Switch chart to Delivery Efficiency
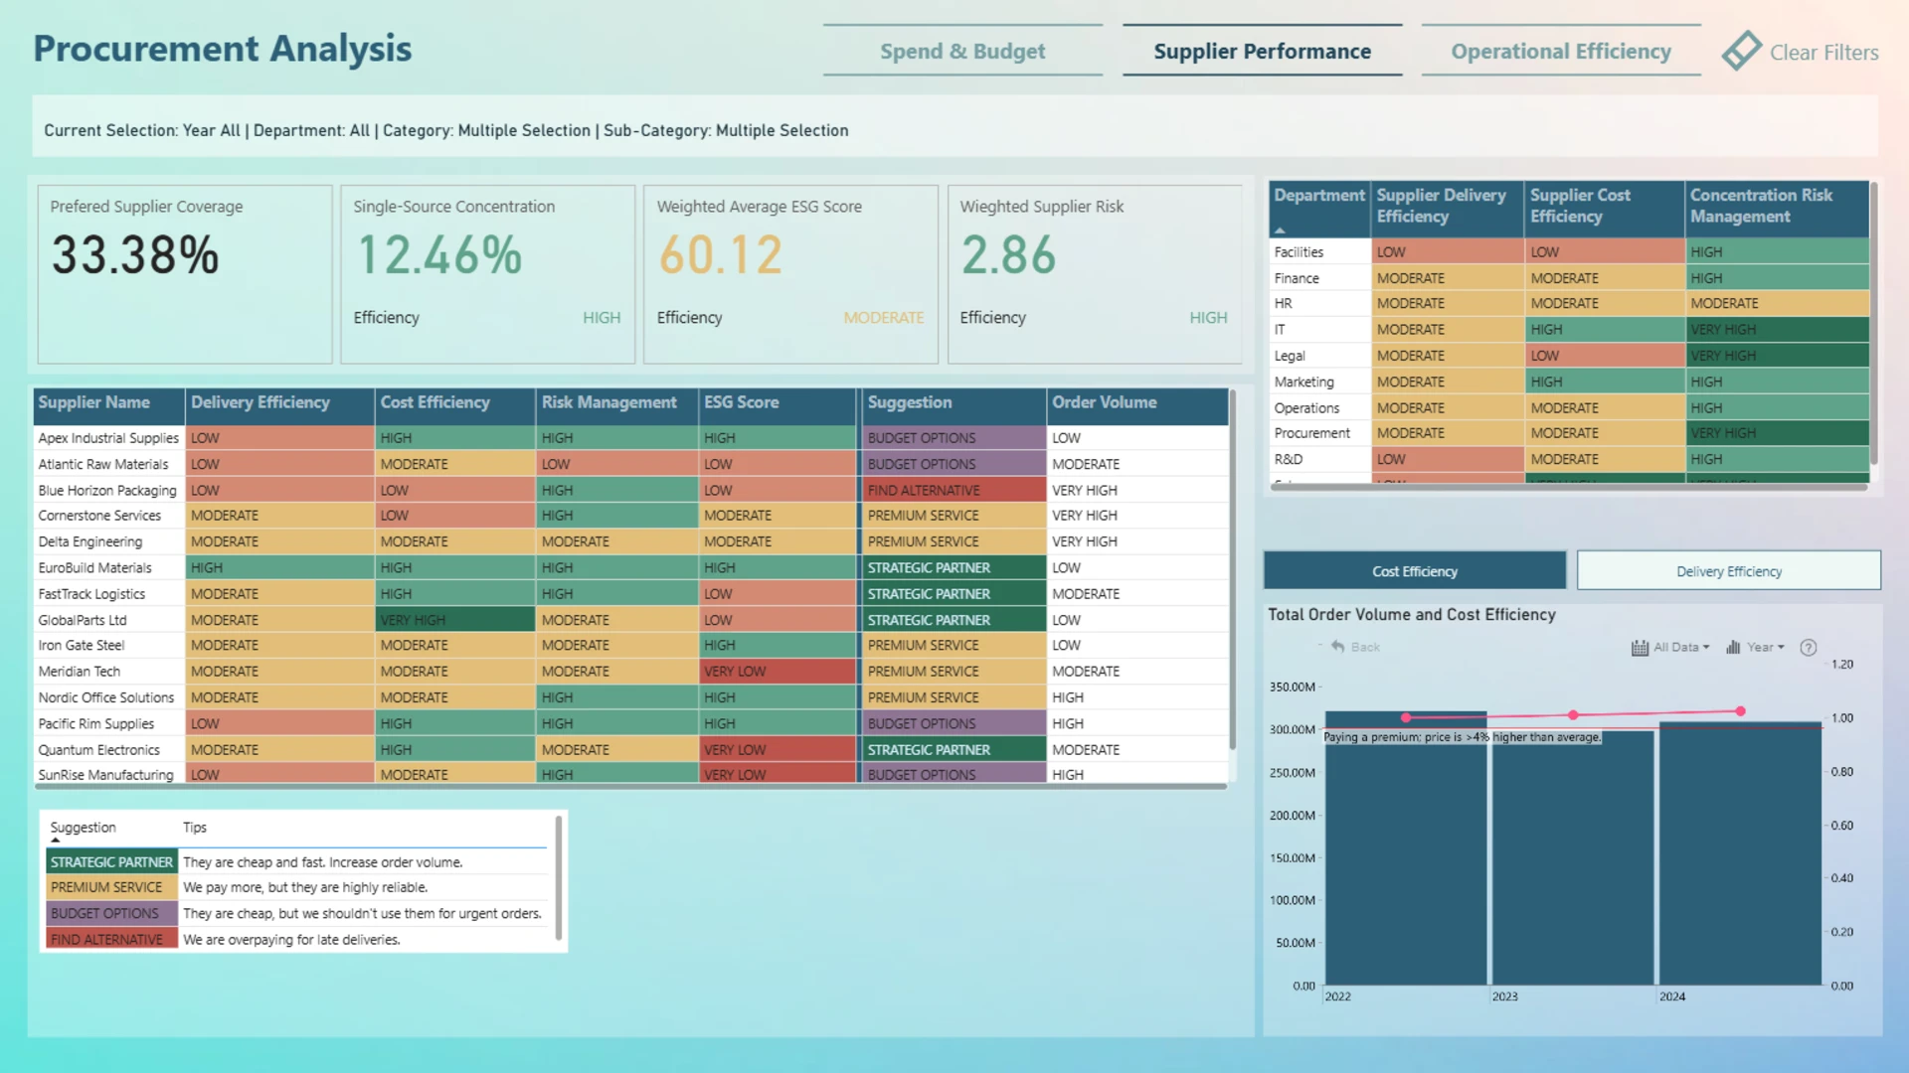This screenshot has width=1909, height=1073. (1729, 571)
